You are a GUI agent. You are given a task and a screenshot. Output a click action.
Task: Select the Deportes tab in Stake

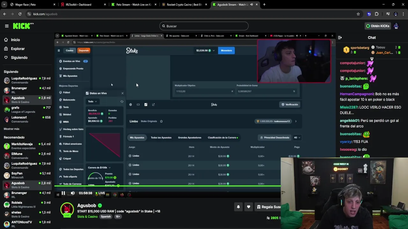[84, 50]
